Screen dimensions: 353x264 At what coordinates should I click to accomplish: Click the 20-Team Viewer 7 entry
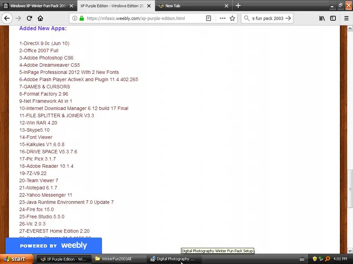tap(39, 180)
